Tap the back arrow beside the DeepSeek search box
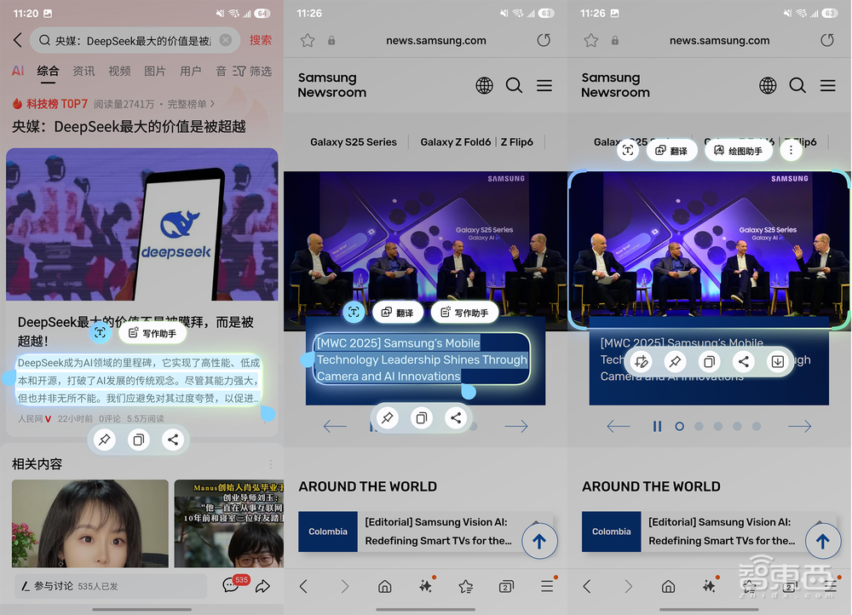This screenshot has width=852, height=615. pyautogui.click(x=17, y=40)
